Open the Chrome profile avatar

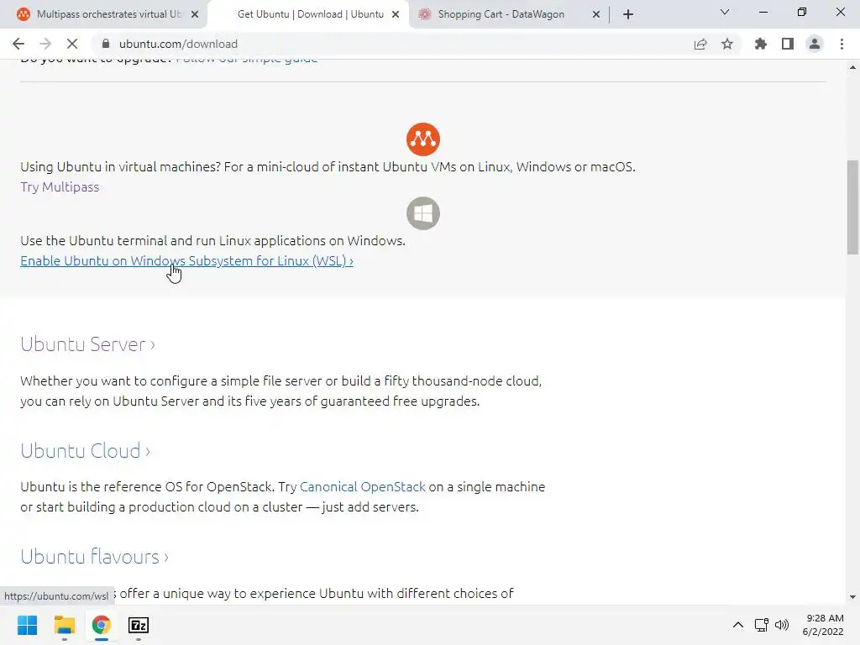[815, 44]
